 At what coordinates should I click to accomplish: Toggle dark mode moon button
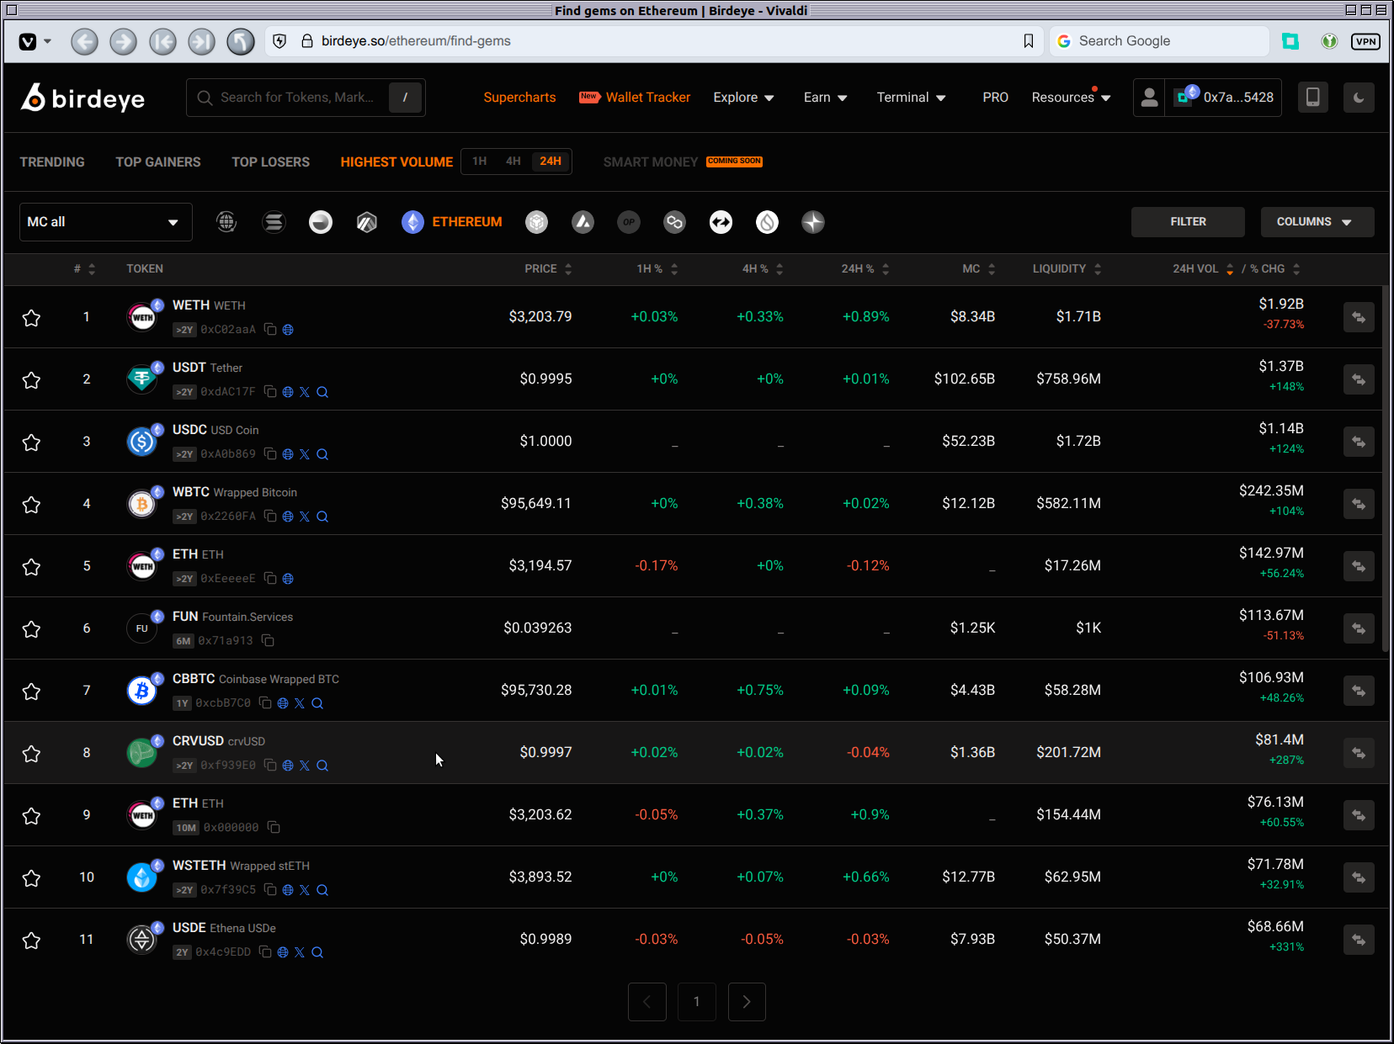coord(1358,98)
